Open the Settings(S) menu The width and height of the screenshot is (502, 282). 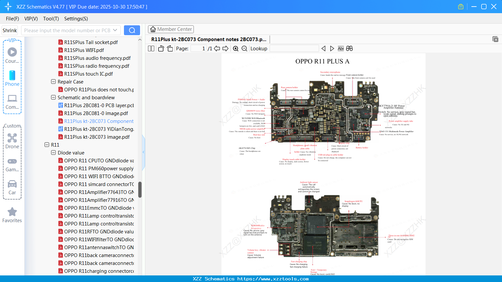pos(76,19)
